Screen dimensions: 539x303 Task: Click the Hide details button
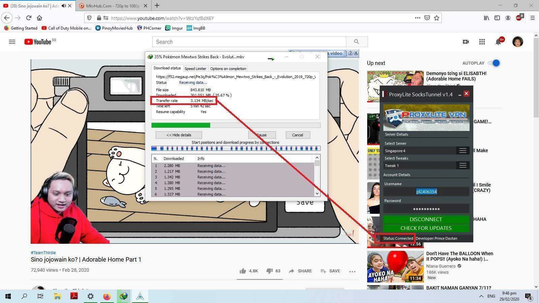pos(179,135)
